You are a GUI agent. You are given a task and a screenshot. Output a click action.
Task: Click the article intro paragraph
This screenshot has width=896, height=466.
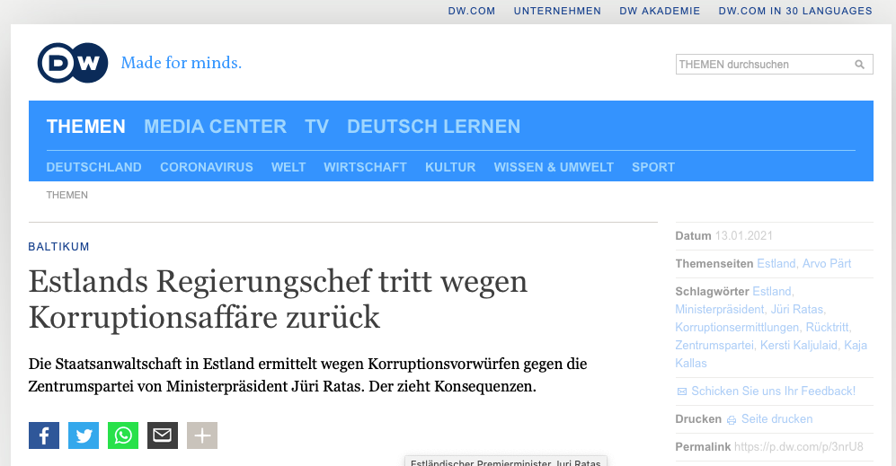[x=308, y=375]
